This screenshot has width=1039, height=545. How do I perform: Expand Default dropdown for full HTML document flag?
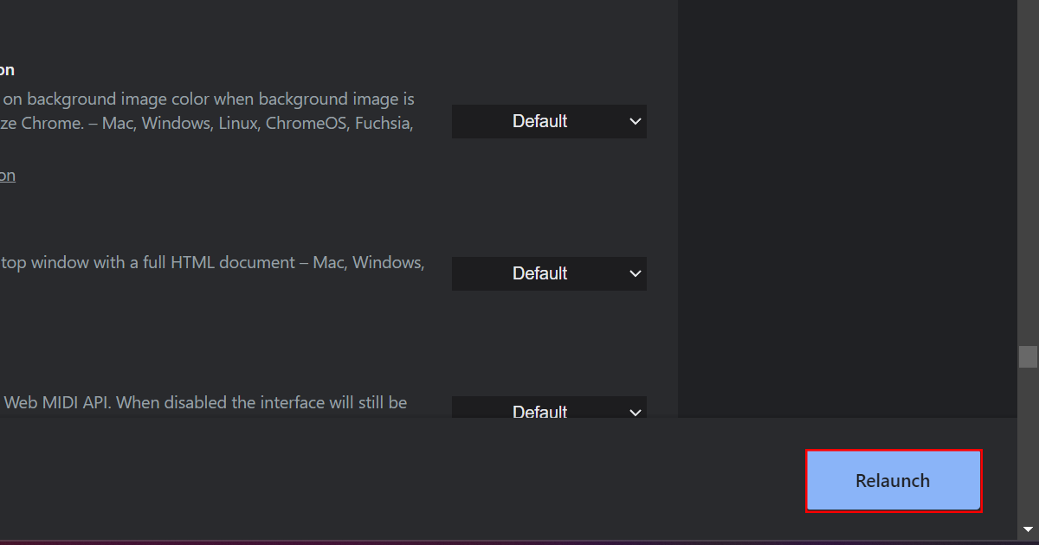pos(549,273)
